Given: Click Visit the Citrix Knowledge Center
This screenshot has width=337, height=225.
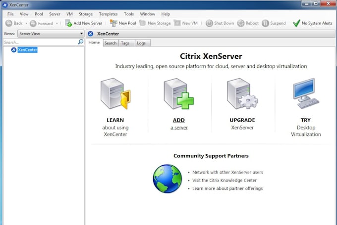Looking at the screenshot, I should 225,180.
